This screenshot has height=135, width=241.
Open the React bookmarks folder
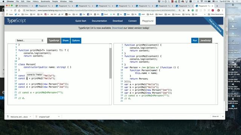(x=159, y=14)
